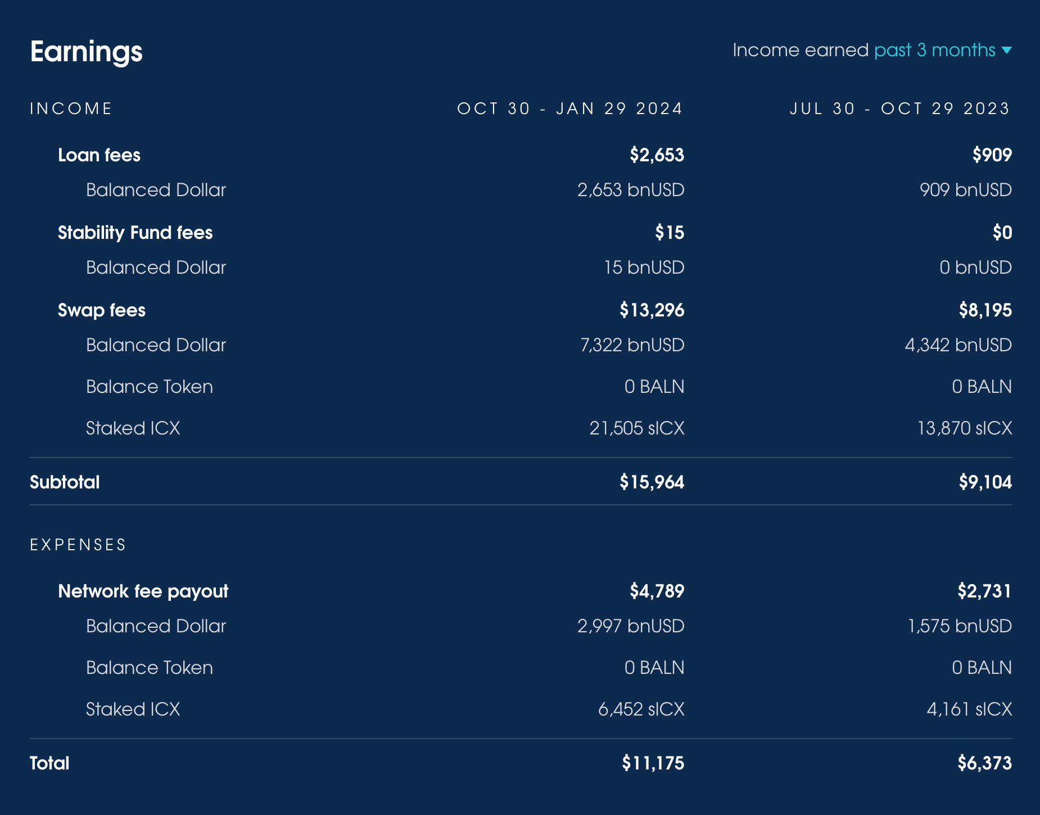Select the Loan fees row label

pos(100,155)
